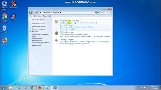The height and width of the screenshot is (90, 161).
Task: Open Network and Internet category
Action: 39,26
